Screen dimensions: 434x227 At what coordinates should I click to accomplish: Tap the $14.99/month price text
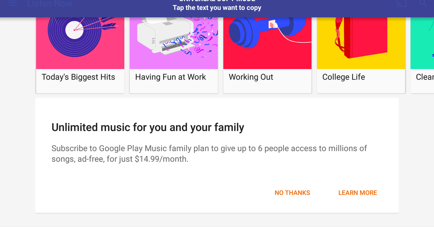pos(161,159)
